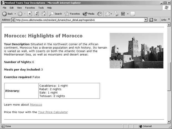172x129 pixels.
Task: Refresh the page with Refresh icon
Action: click(37, 14)
